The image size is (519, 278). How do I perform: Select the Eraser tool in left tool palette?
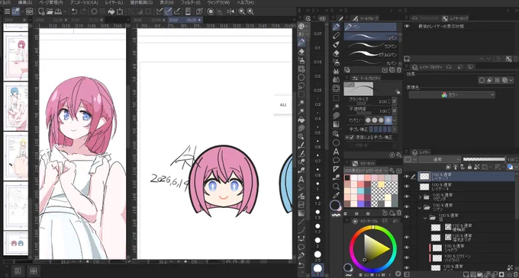point(301,52)
